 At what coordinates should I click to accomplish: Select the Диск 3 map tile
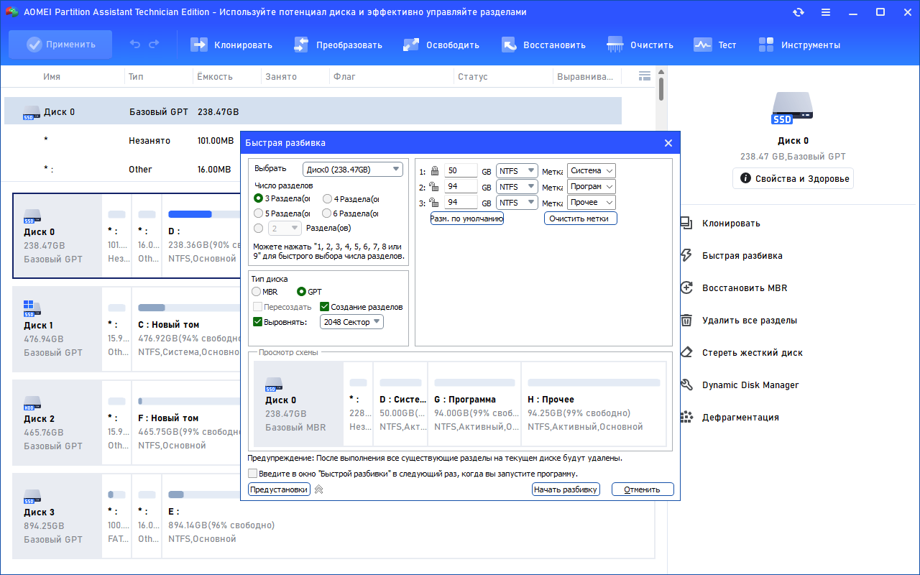(57, 516)
